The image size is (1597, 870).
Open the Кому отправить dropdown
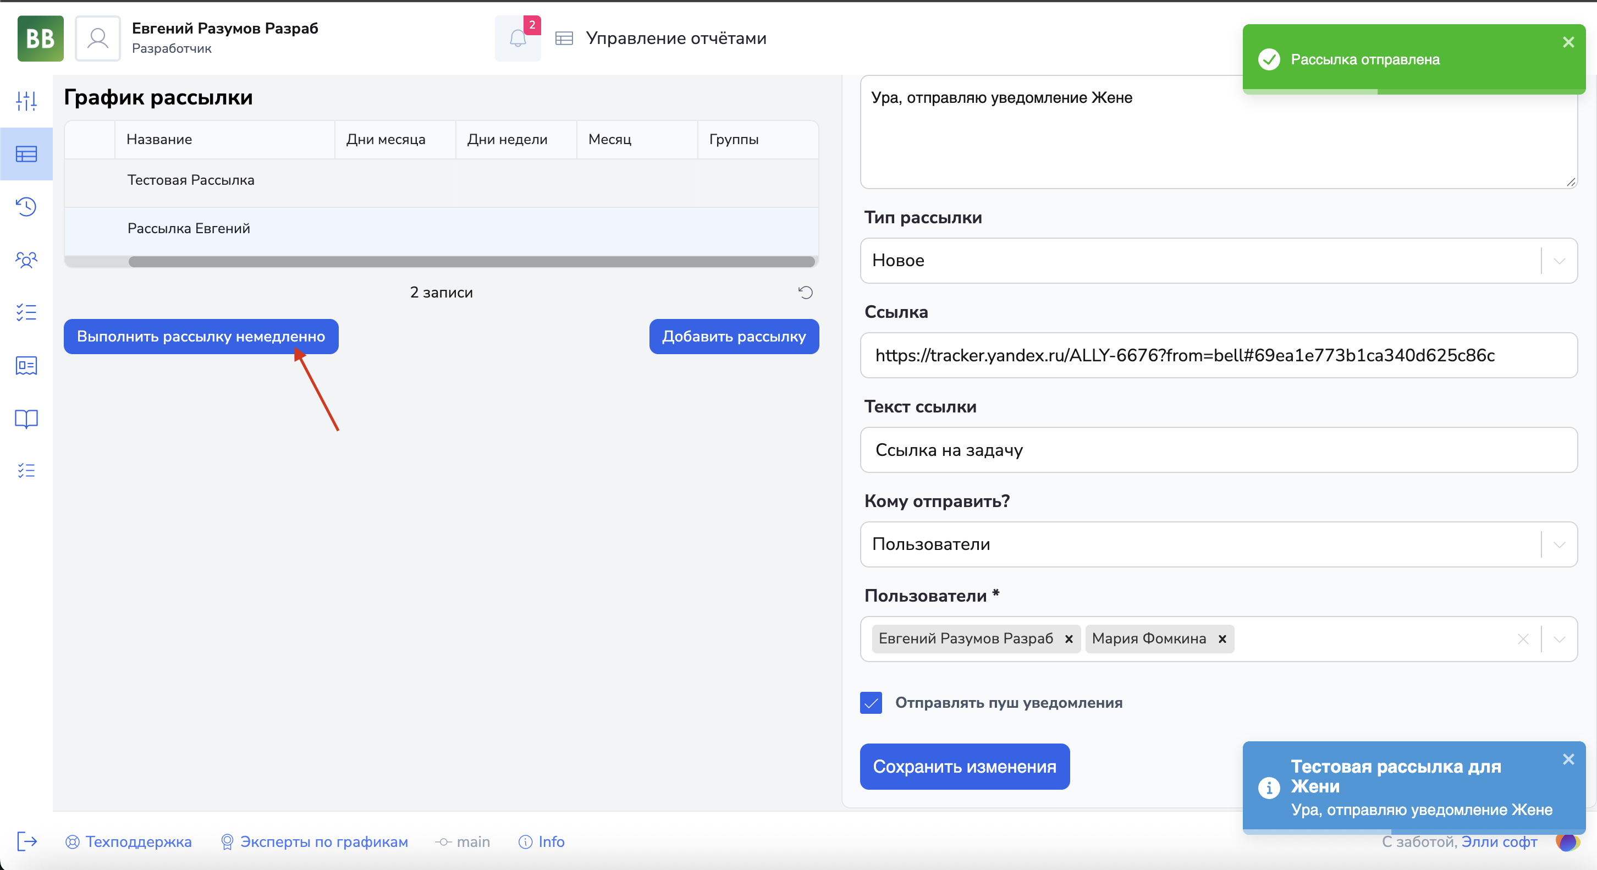coord(1559,544)
